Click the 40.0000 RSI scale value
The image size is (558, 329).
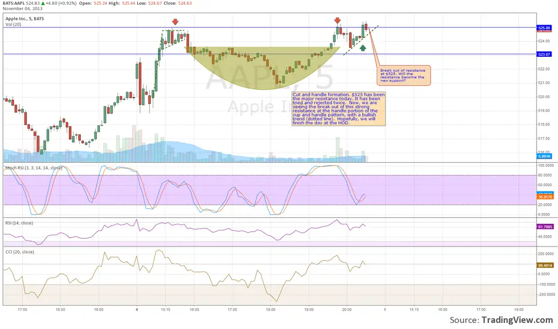546,236
